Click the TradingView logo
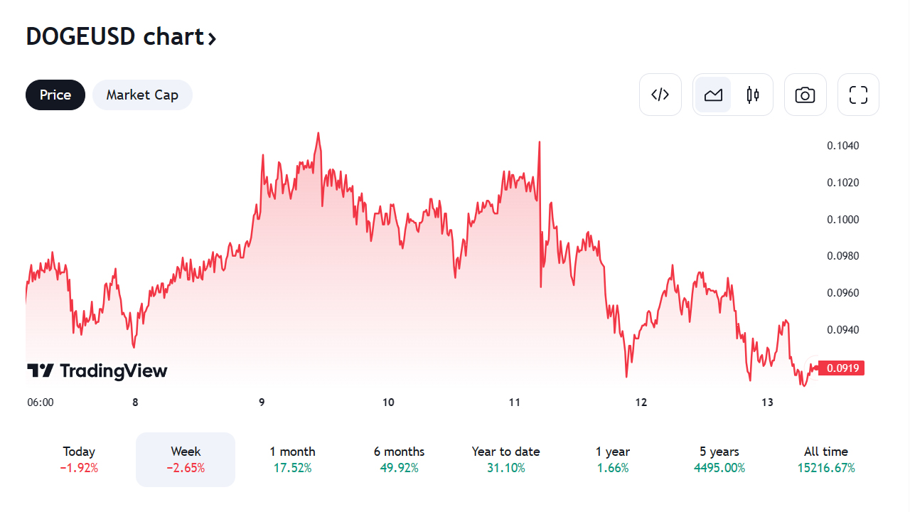The height and width of the screenshot is (512, 910). pyautogui.click(x=97, y=370)
